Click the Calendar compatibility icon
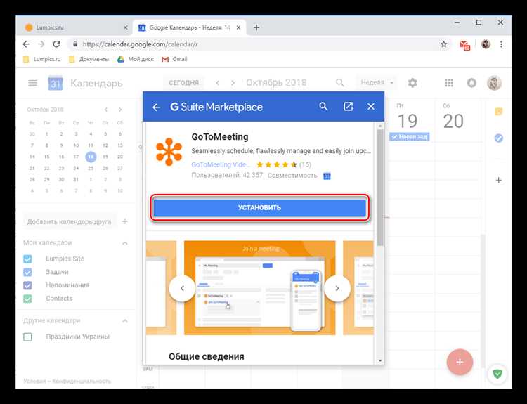527x404 pixels. pos(327,176)
